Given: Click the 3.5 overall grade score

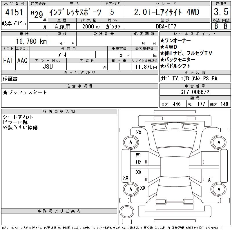Looking at the screenshot, I should tap(220, 12).
